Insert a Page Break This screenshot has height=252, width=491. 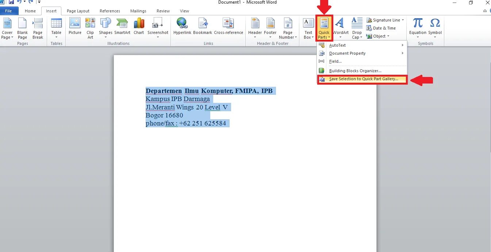click(38, 28)
